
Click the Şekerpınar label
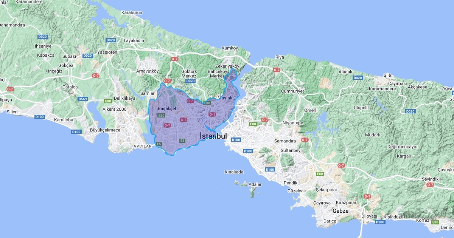tap(327, 189)
